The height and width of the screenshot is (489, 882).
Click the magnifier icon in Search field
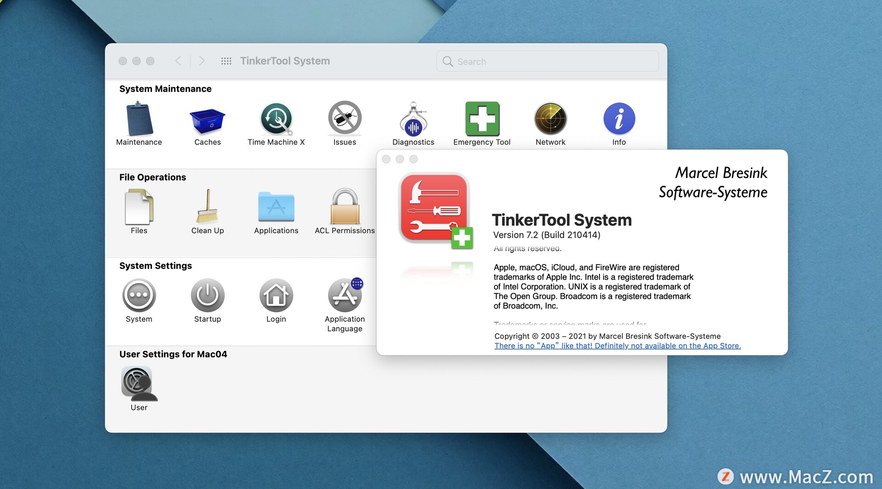click(447, 61)
